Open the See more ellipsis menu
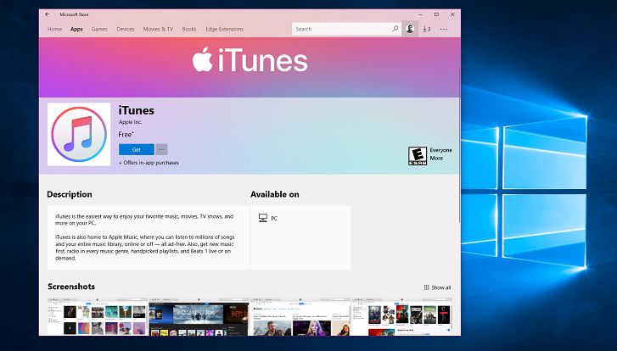Viewport: 617px width, 351px height. (x=444, y=29)
